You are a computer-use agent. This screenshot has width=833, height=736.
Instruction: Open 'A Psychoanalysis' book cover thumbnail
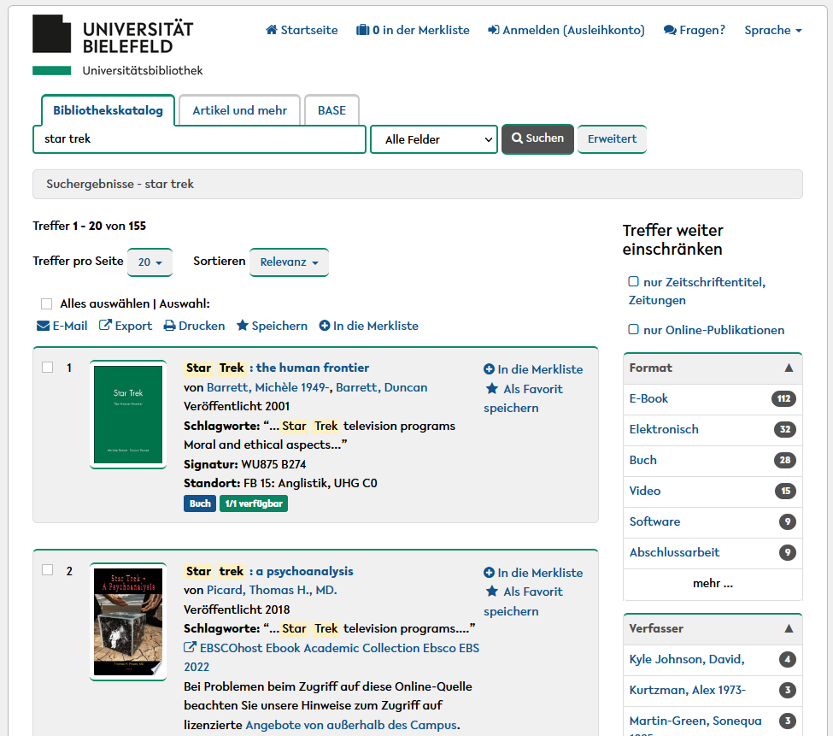point(128,621)
